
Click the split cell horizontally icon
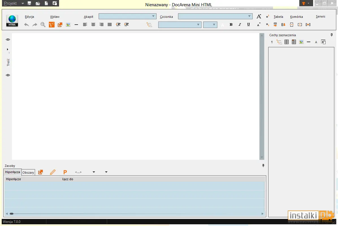pyautogui.click(x=292, y=25)
